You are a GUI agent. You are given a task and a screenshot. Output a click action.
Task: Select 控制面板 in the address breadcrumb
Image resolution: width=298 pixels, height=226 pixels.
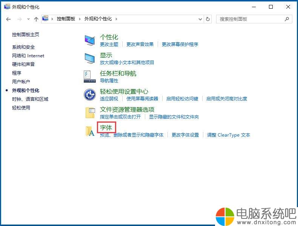(66, 19)
